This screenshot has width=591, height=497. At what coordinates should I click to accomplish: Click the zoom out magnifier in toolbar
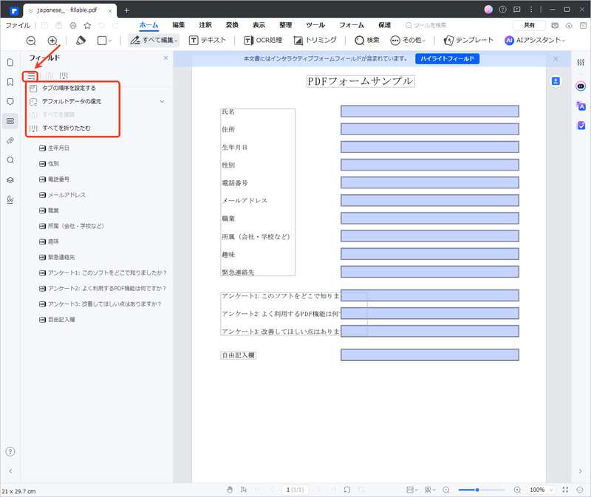point(31,41)
